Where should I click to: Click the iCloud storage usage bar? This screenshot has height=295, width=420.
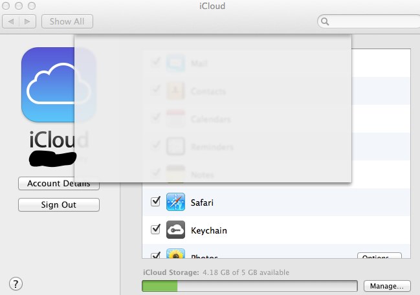[250, 286]
